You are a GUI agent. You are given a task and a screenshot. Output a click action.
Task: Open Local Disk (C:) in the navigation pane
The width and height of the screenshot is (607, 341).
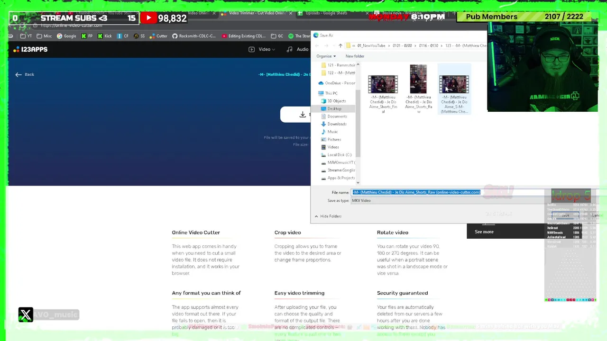point(336,155)
